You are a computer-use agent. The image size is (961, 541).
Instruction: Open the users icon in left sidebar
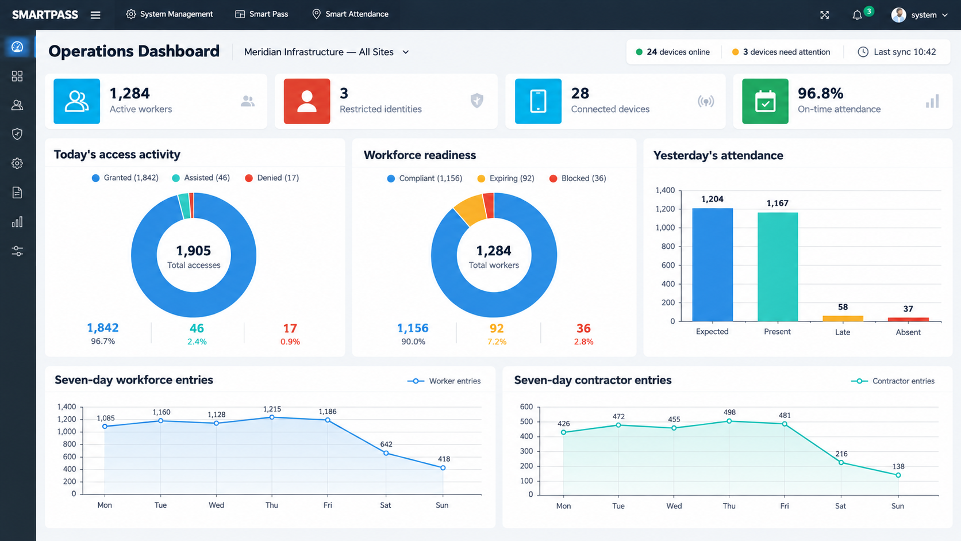pyautogui.click(x=17, y=105)
